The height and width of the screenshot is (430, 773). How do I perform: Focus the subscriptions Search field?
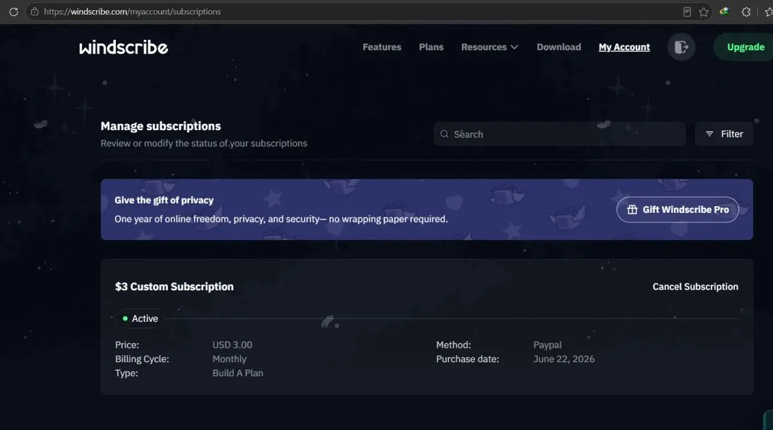click(560, 134)
